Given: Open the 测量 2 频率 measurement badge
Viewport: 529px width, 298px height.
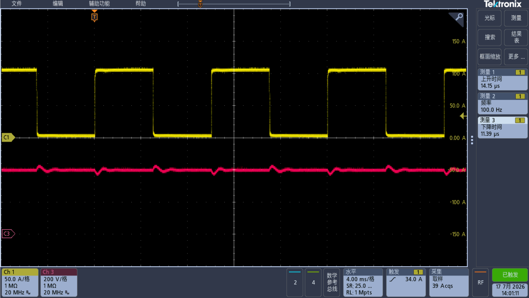Looking at the screenshot, I should (503, 103).
